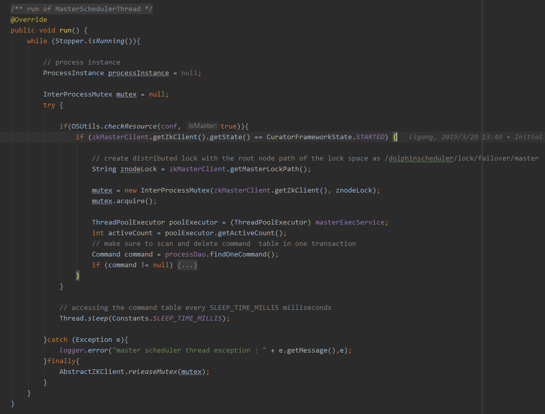Click the int keyword before activeCount
This screenshot has height=414, width=545.
(98, 233)
